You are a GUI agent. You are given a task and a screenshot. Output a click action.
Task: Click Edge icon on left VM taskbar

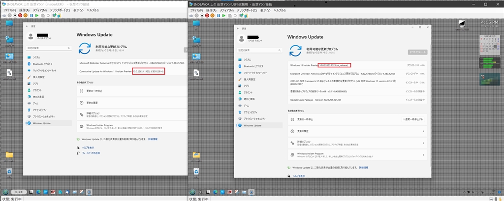38,192
